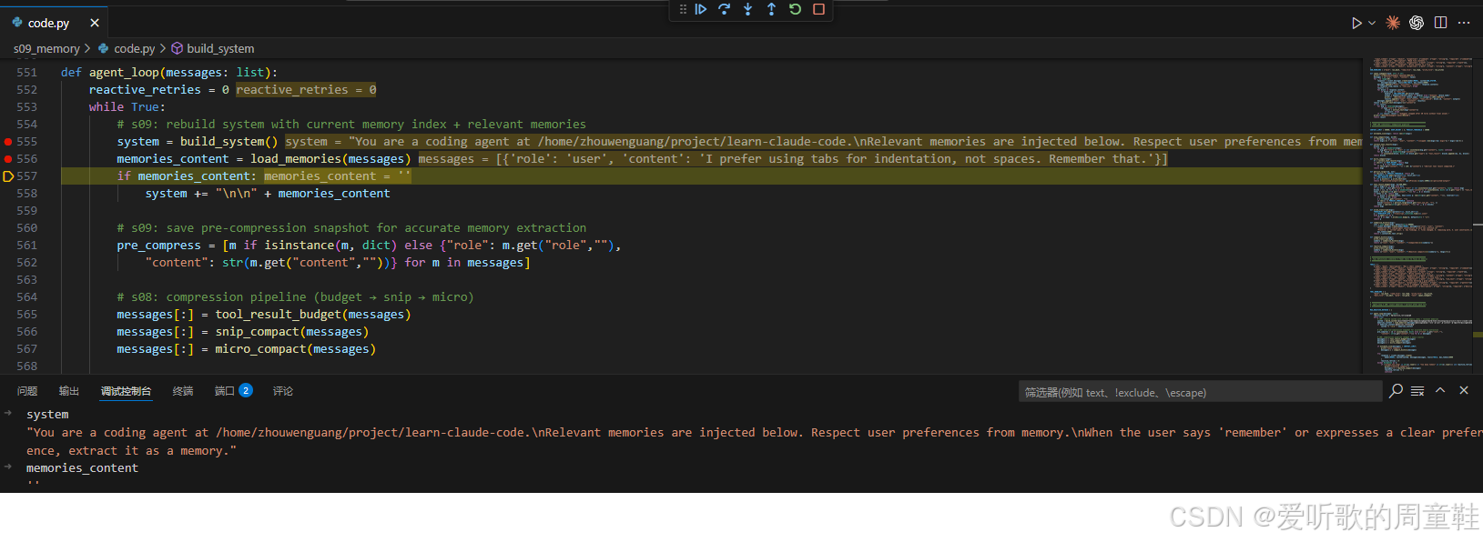This screenshot has width=1483, height=542.
Task: Stop the debug session
Action: (818, 9)
